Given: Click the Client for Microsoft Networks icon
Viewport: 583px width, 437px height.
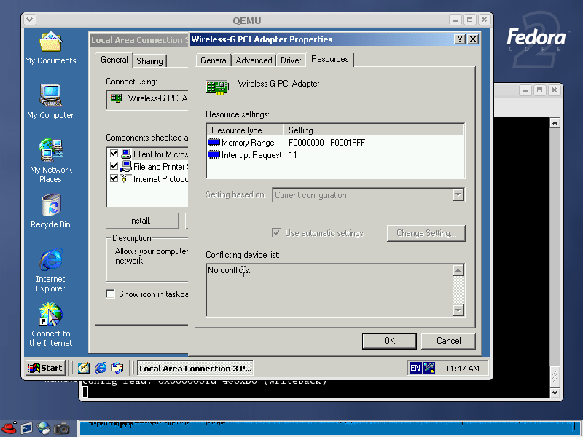Looking at the screenshot, I should [x=126, y=154].
